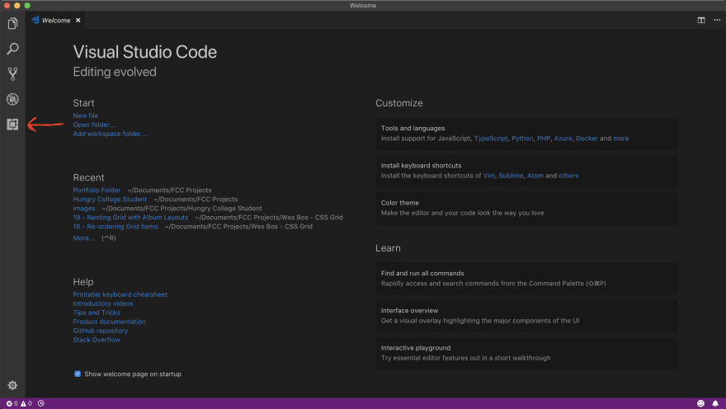The image size is (726, 409).
Task: Select the Welcome tab
Action: [55, 21]
